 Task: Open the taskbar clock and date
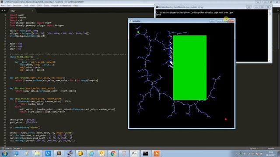pyautogui.click(x=270, y=154)
